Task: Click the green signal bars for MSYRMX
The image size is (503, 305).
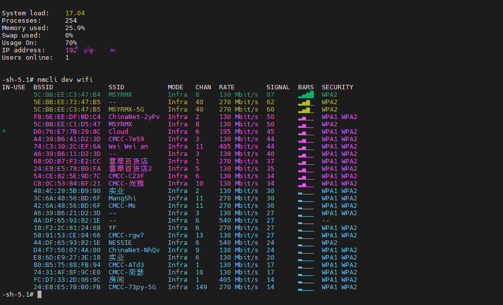Action: [x=306, y=95]
